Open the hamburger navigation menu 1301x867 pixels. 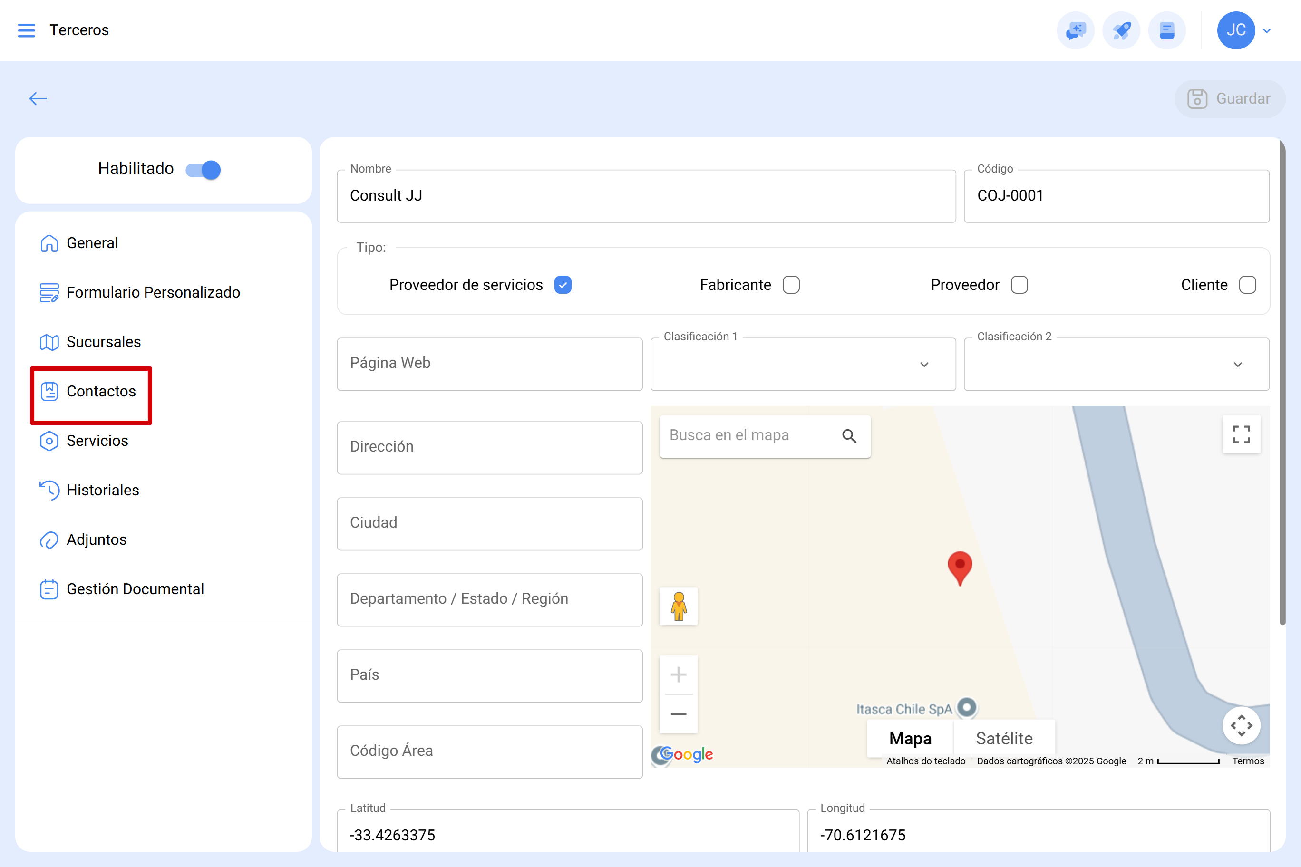click(26, 30)
